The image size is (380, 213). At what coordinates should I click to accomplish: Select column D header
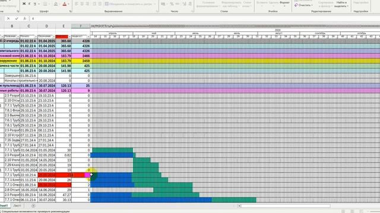[x=46, y=26]
